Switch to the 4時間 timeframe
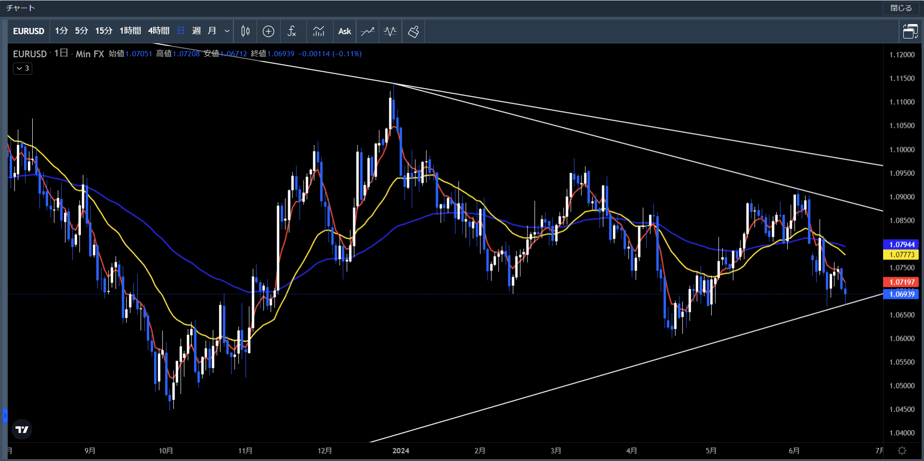 tap(158, 31)
